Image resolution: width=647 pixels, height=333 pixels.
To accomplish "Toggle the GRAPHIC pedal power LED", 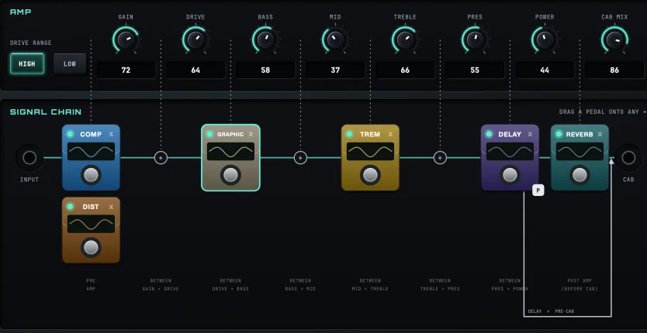I will point(209,134).
